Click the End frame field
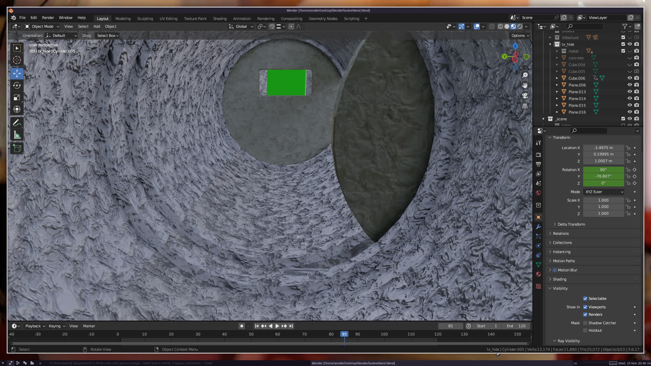The image size is (651, 366). [x=516, y=326]
